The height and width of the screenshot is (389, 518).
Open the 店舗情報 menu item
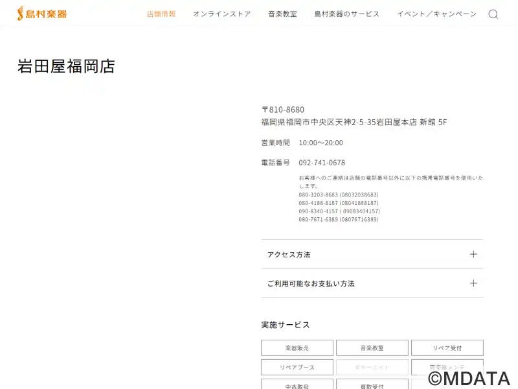[161, 14]
